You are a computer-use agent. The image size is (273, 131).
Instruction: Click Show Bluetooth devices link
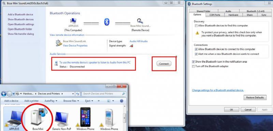click(x=20, y=19)
